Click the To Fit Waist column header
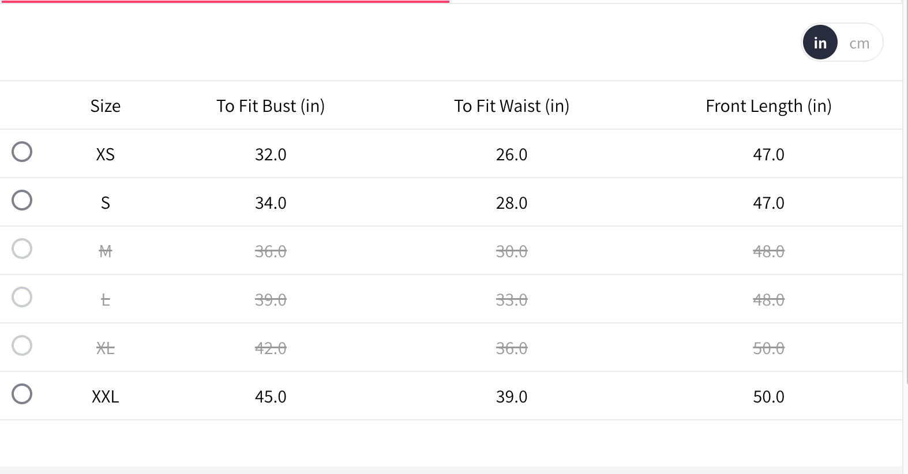 512,106
